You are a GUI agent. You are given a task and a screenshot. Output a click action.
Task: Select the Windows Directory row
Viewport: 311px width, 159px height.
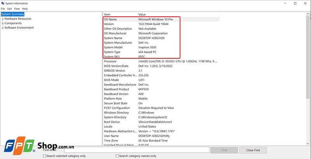pos(161,112)
